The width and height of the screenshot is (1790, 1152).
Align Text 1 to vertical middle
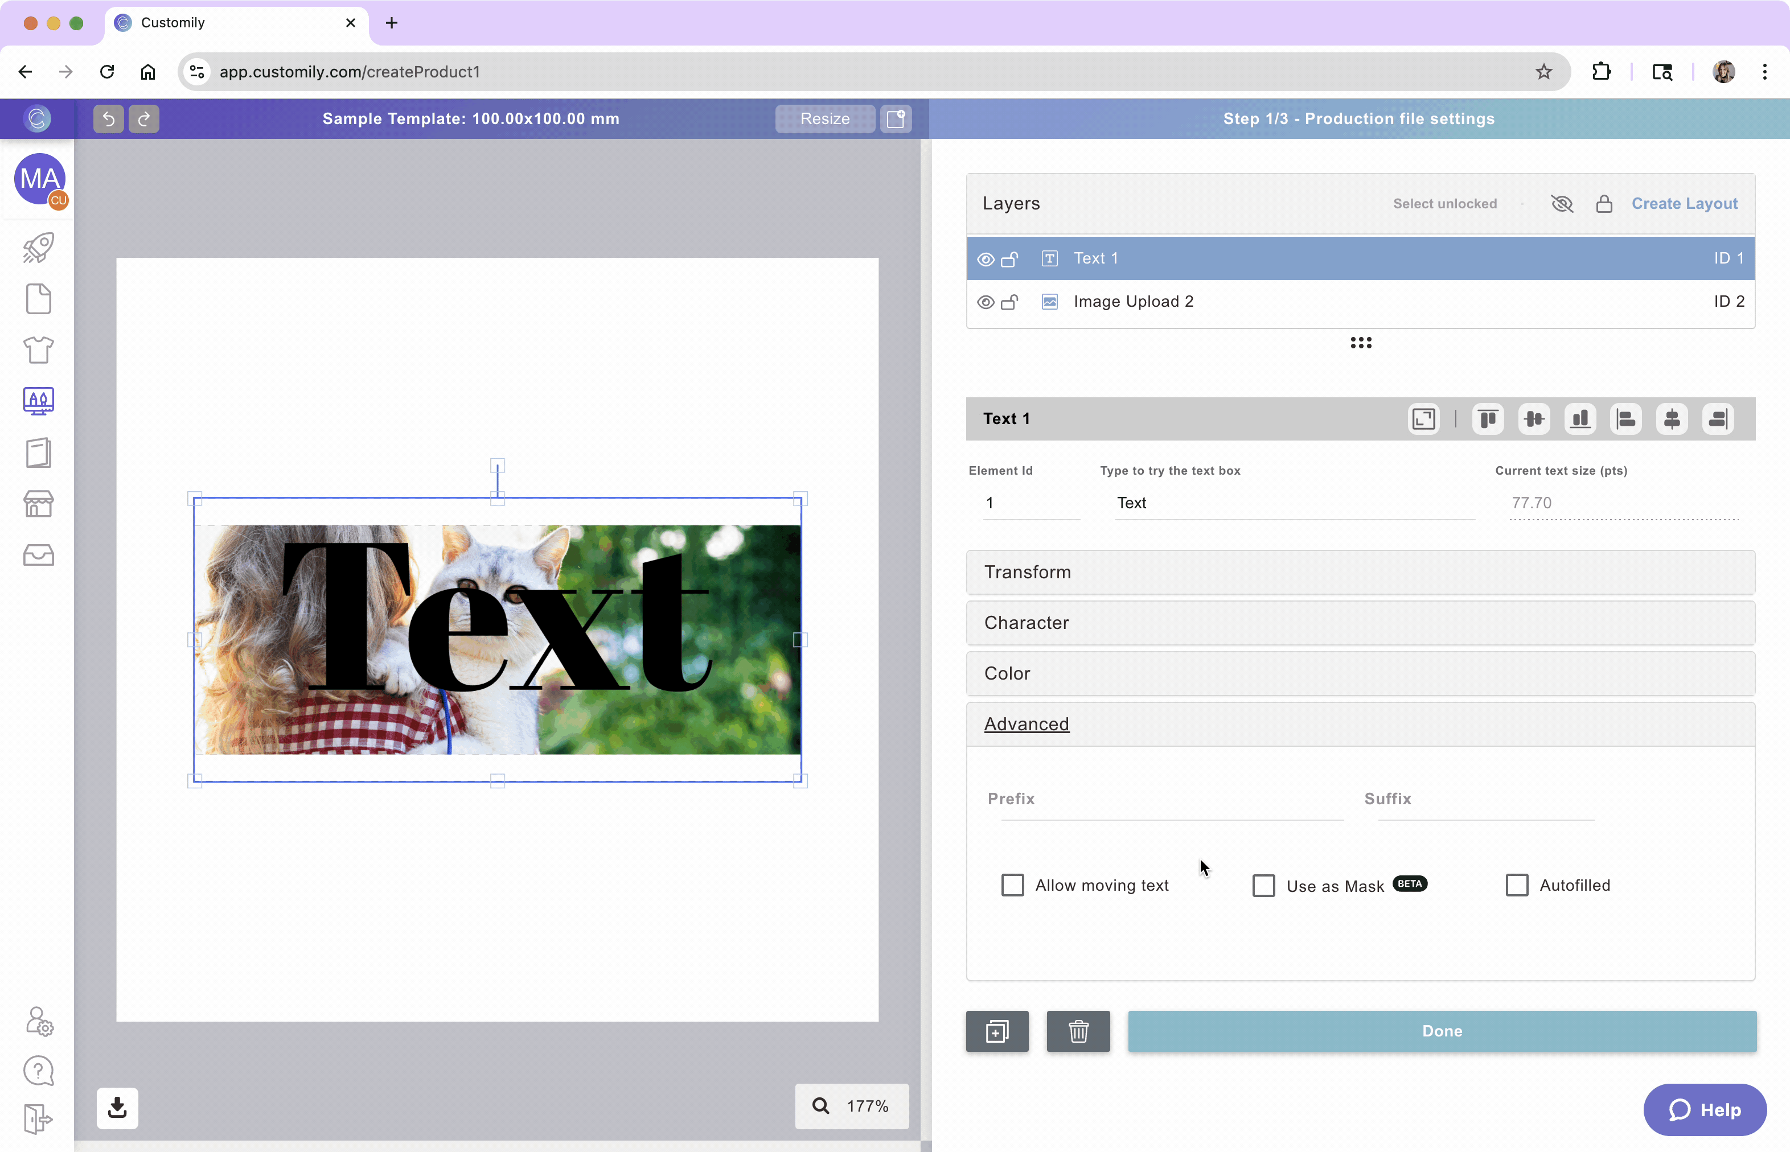(1534, 418)
